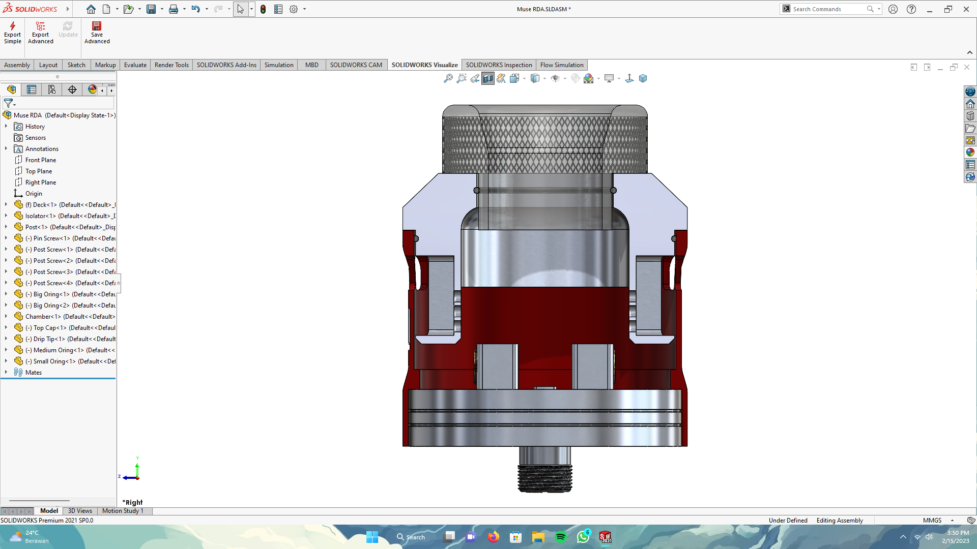This screenshot has width=977, height=549.
Task: Click Export Simple button
Action: 13,33
